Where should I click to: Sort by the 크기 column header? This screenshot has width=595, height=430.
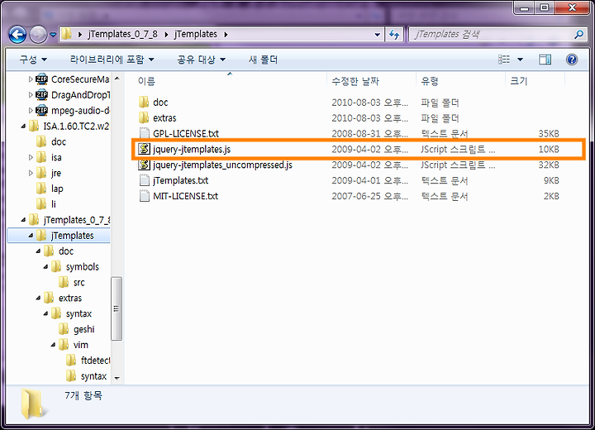[x=535, y=81]
